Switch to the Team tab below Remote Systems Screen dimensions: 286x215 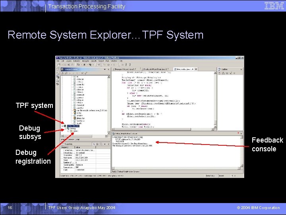[x=78, y=139]
